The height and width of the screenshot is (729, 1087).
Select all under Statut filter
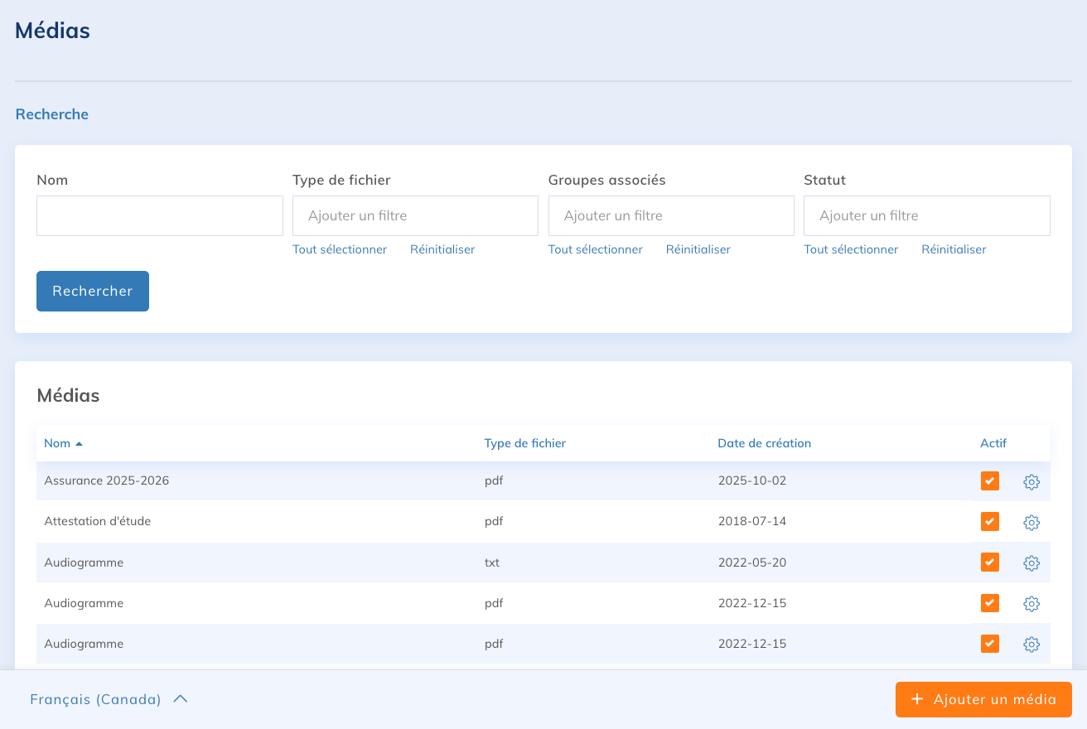tap(851, 249)
